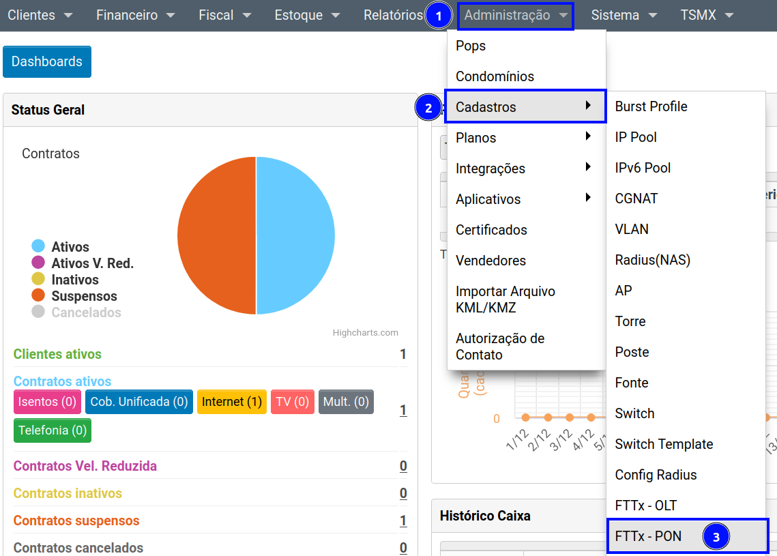
Task: Click the Contratos suspensos count link
Action: point(403,521)
